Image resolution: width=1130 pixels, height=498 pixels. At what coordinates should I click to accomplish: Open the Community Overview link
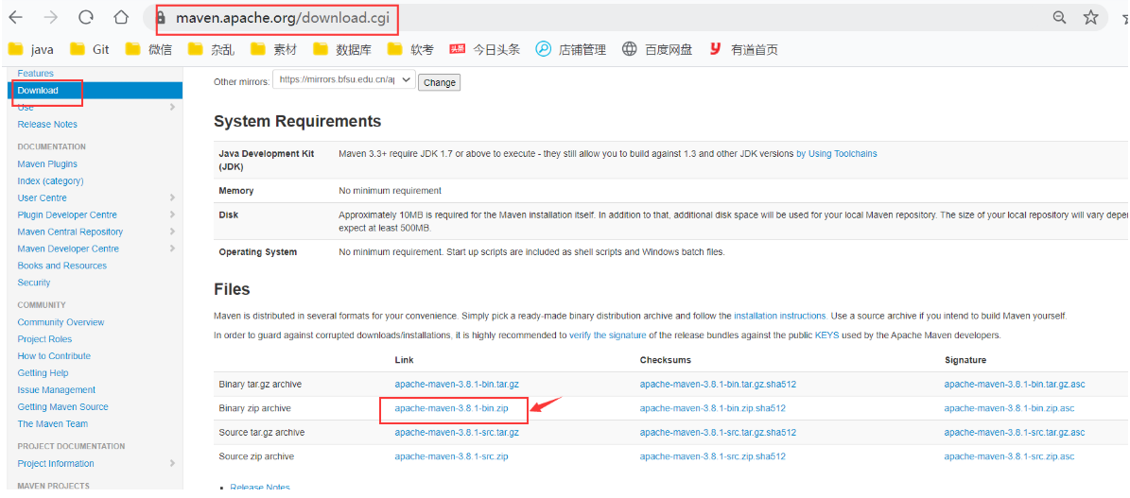pyautogui.click(x=61, y=322)
